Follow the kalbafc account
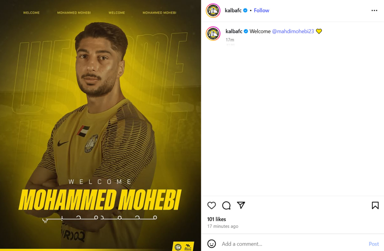This screenshot has height=251, width=384. coord(261,11)
